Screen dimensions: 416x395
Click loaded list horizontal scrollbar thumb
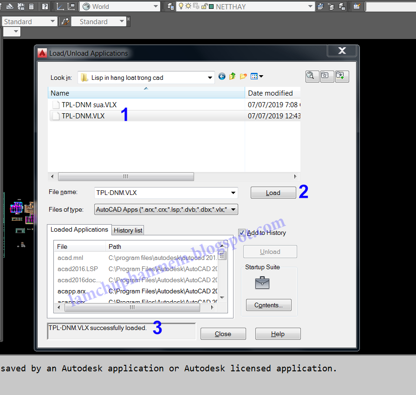(x=132, y=307)
